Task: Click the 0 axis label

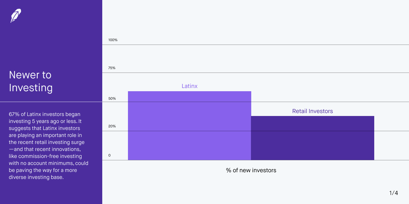Action: (110, 155)
